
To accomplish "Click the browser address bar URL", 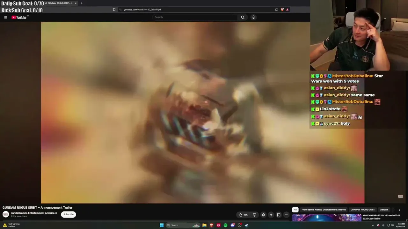I will [142, 10].
